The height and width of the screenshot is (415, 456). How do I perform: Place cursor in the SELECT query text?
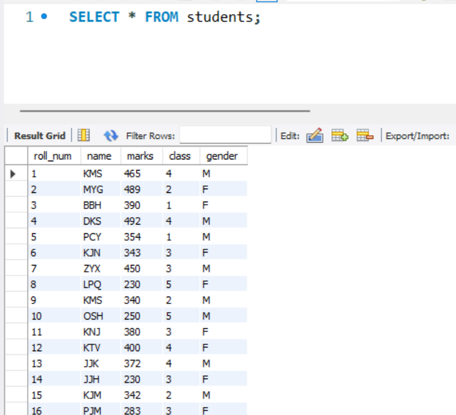(x=164, y=17)
